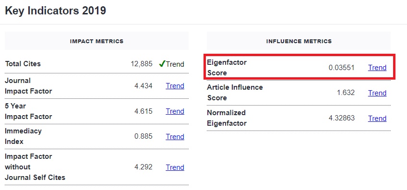The height and width of the screenshot is (190, 407).
Task: Click the Journal Impact Factor value 4.434
Action: point(144,86)
